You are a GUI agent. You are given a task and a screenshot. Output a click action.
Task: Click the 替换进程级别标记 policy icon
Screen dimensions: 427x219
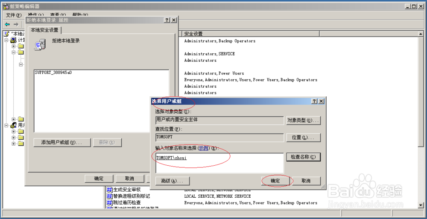click(109, 196)
